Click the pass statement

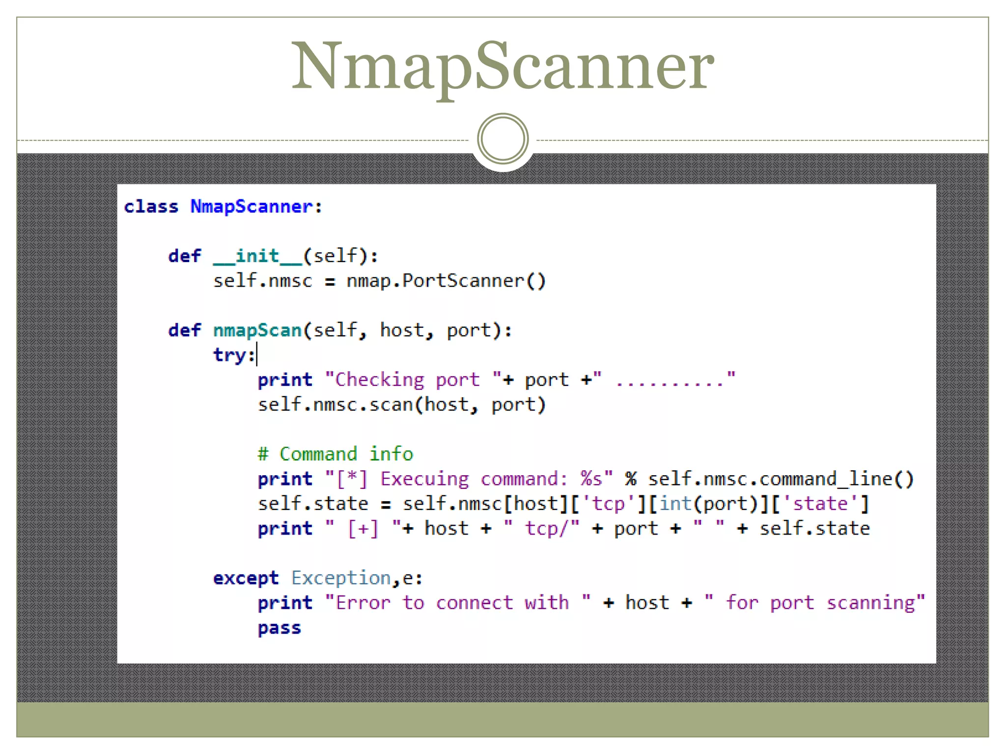pyautogui.click(x=279, y=628)
